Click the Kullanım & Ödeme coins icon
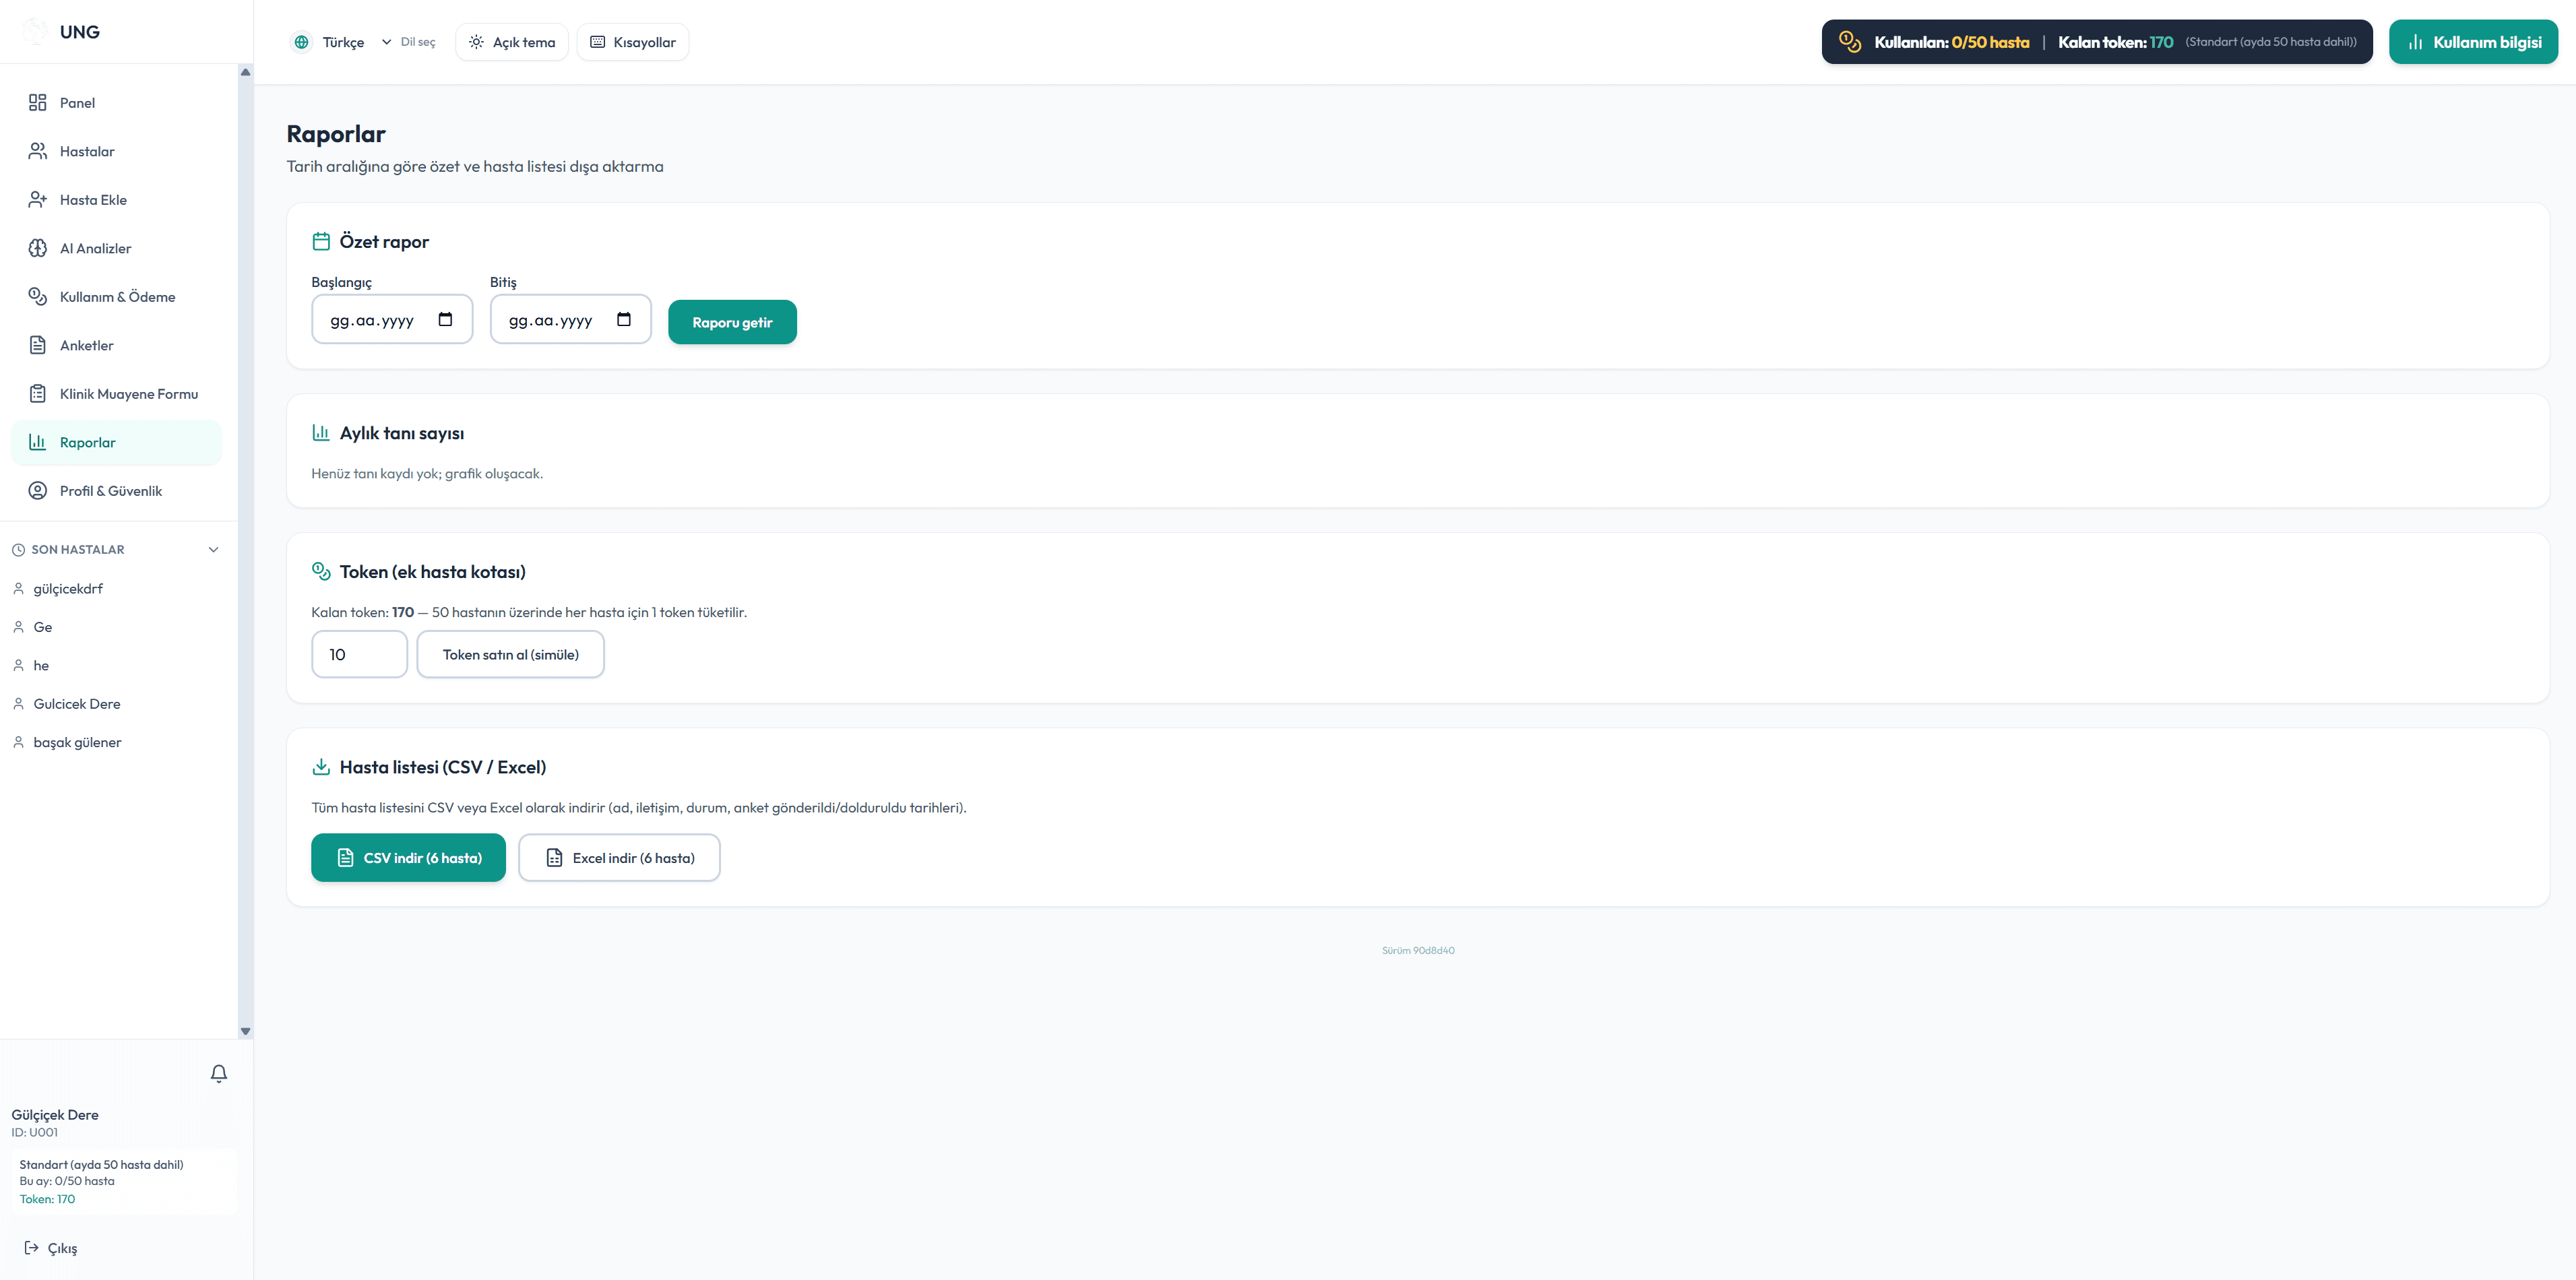The image size is (2576, 1280). pos(38,296)
